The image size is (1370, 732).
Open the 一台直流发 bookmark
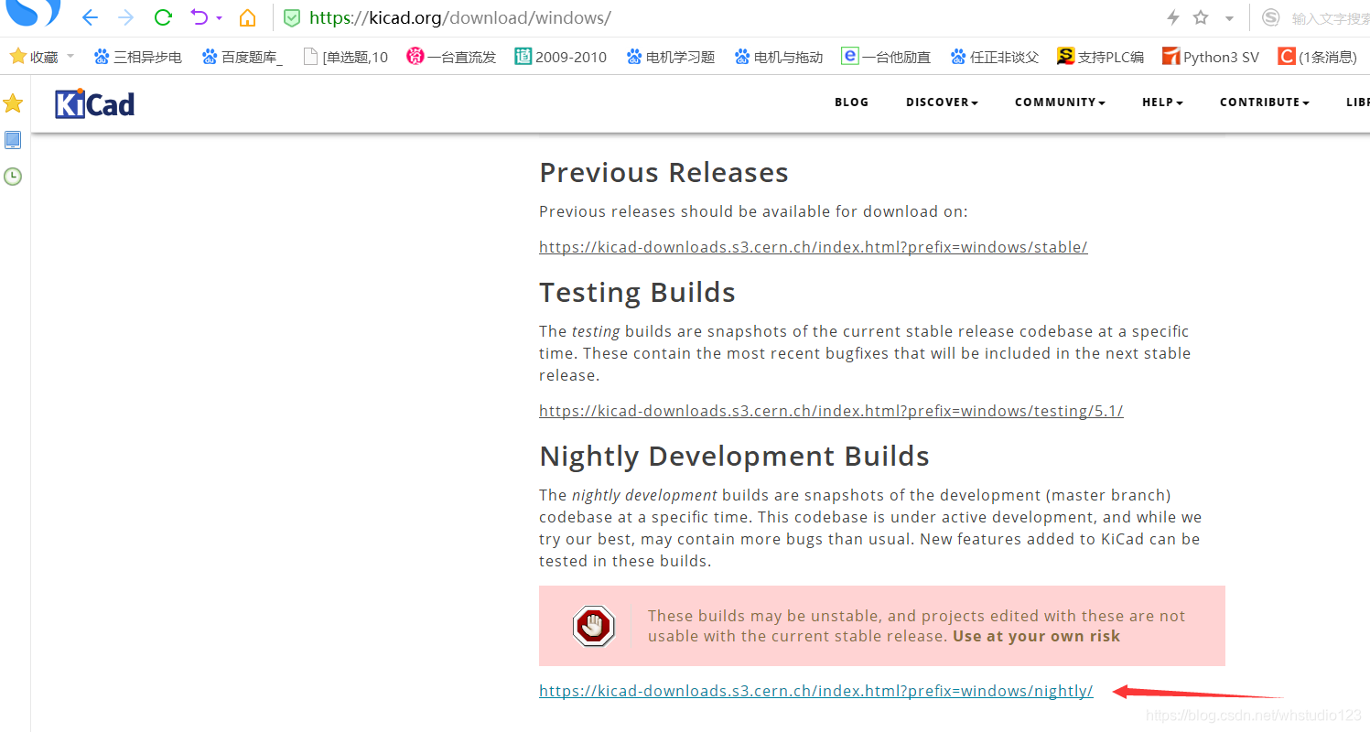(451, 57)
